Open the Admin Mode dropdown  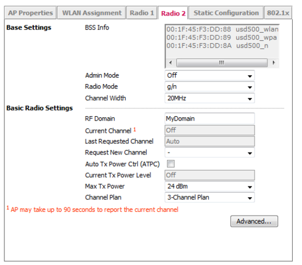pos(210,75)
